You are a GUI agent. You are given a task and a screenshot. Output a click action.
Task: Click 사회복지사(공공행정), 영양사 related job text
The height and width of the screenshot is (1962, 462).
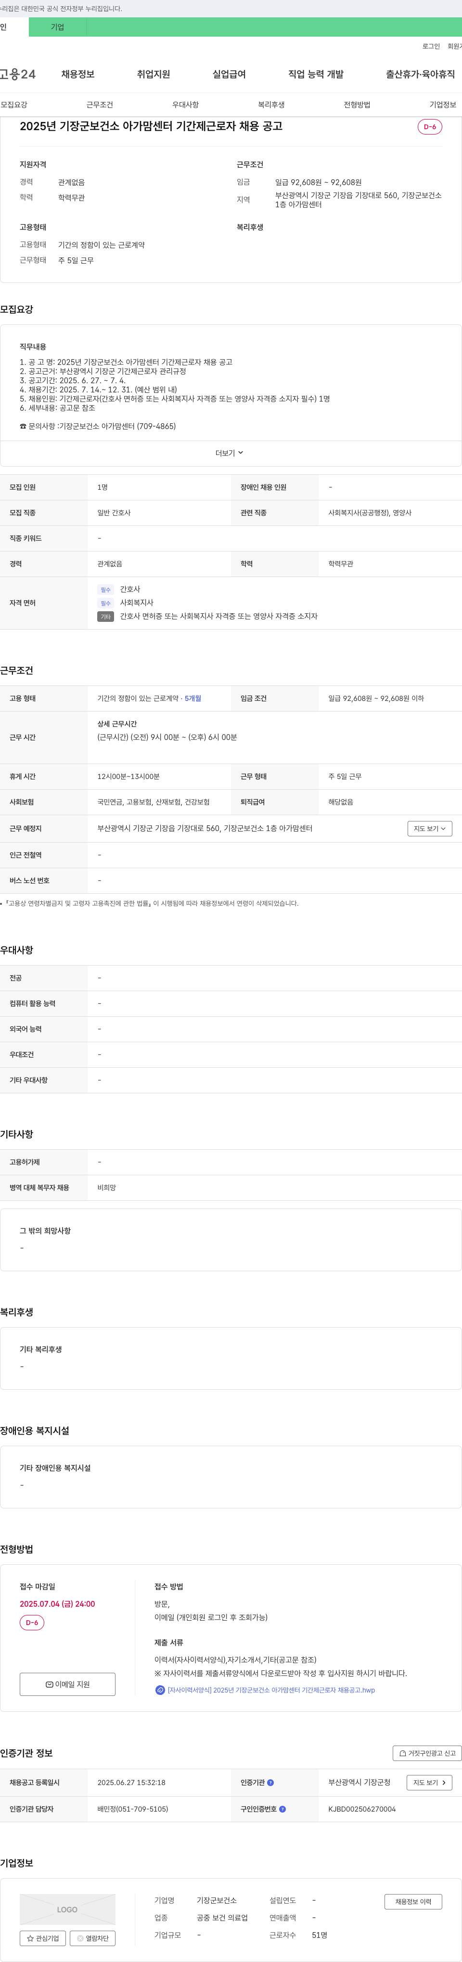pyautogui.click(x=370, y=513)
